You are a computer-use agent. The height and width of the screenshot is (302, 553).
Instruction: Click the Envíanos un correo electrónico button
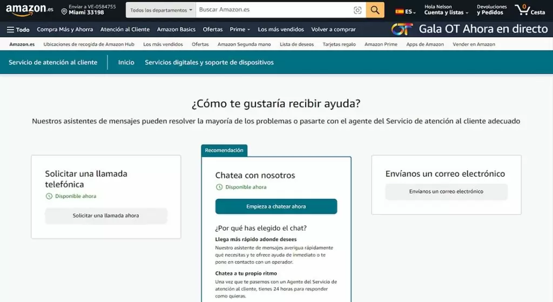point(446,191)
